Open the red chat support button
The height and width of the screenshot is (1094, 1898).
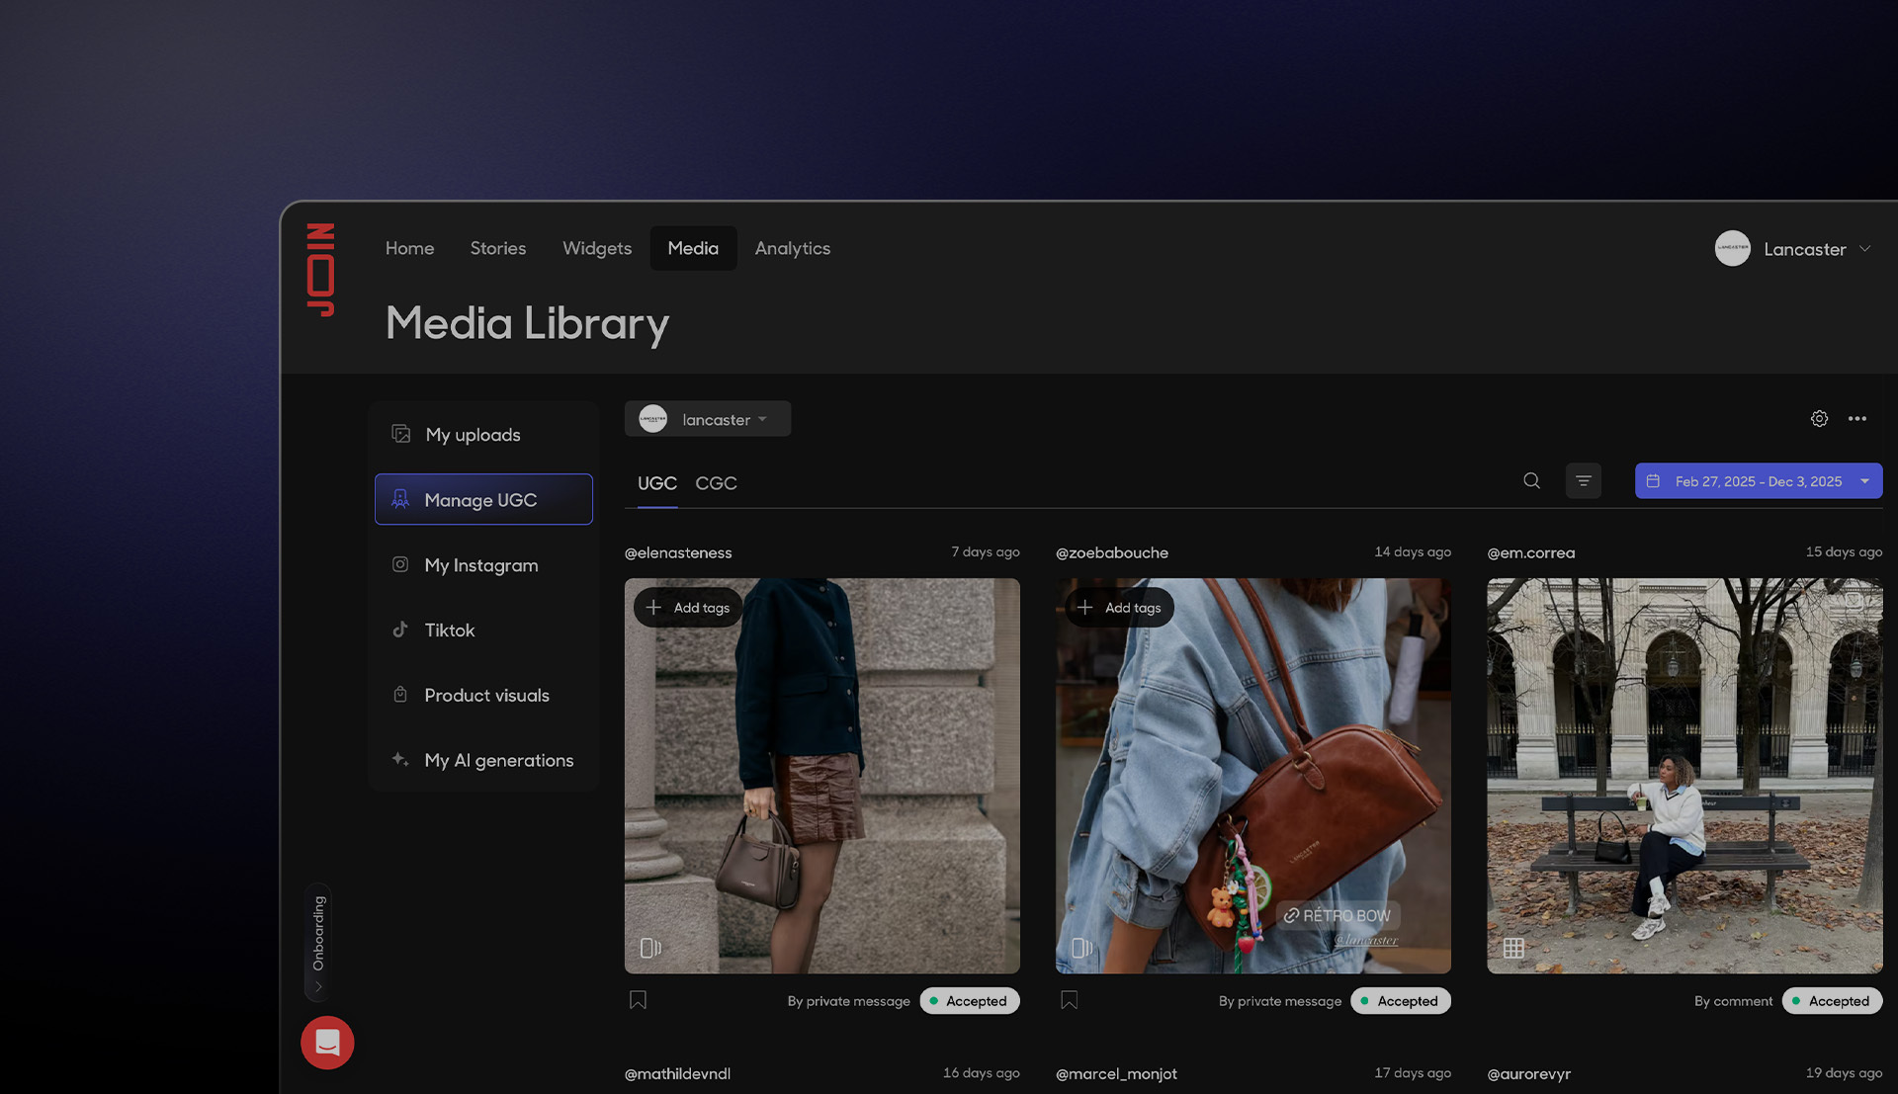[327, 1042]
